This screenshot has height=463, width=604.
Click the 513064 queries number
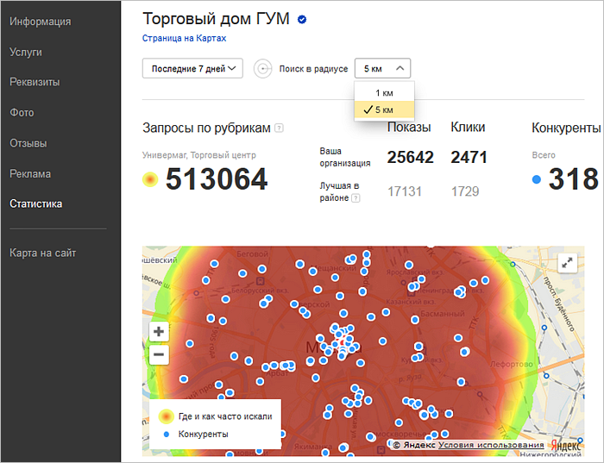[x=217, y=179]
